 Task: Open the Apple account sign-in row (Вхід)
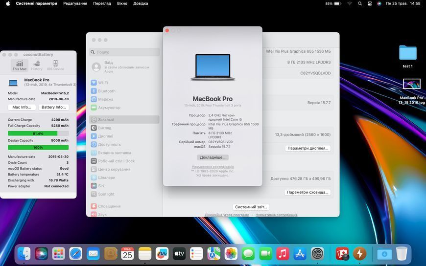tap(124, 67)
